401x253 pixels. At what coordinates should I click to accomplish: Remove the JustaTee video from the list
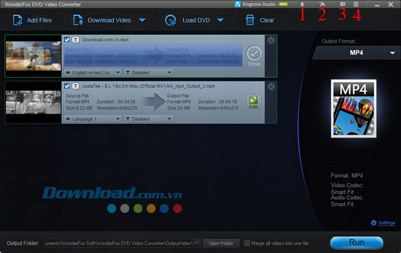coord(271,87)
